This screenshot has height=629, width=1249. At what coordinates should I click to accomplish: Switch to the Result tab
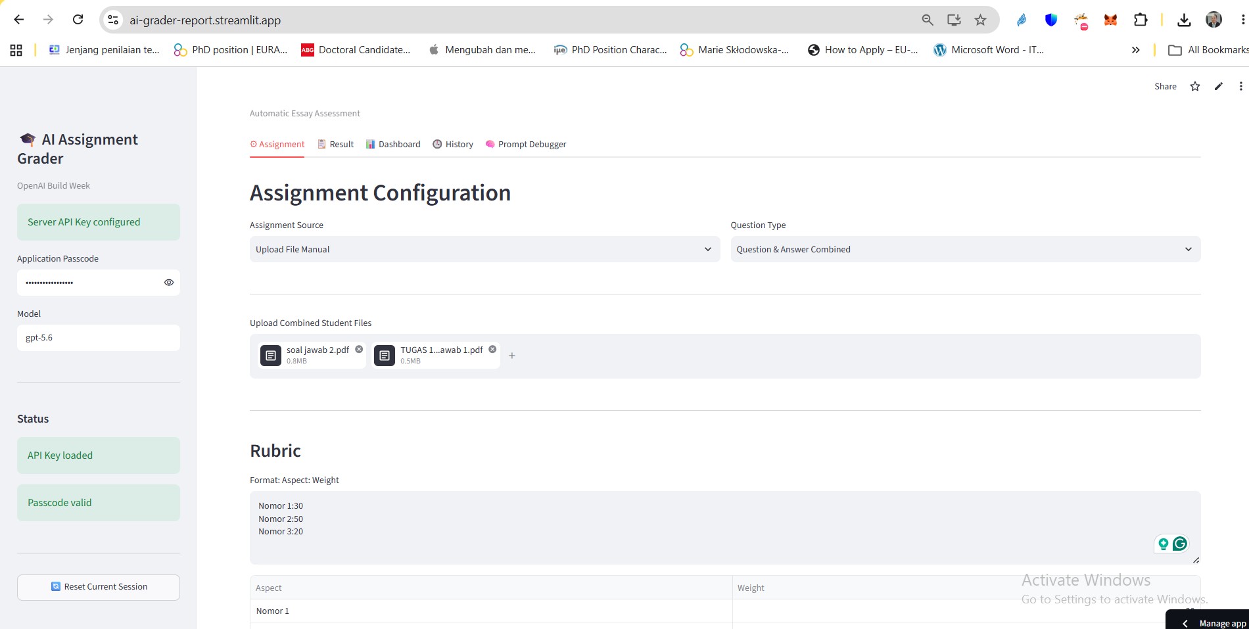coord(335,144)
